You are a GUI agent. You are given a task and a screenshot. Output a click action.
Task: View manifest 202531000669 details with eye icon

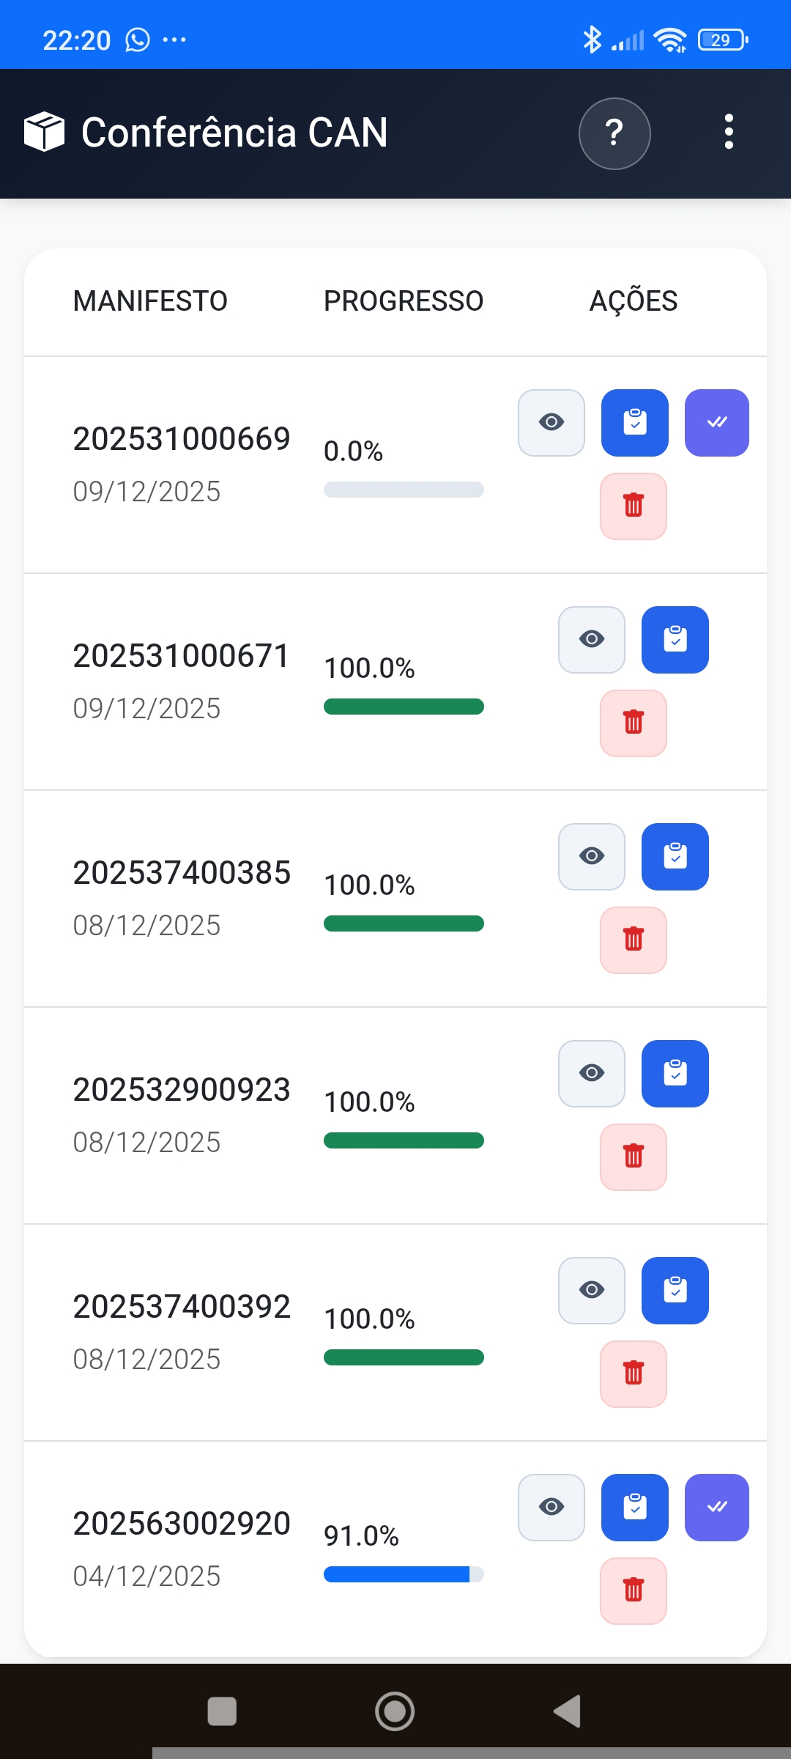552,423
